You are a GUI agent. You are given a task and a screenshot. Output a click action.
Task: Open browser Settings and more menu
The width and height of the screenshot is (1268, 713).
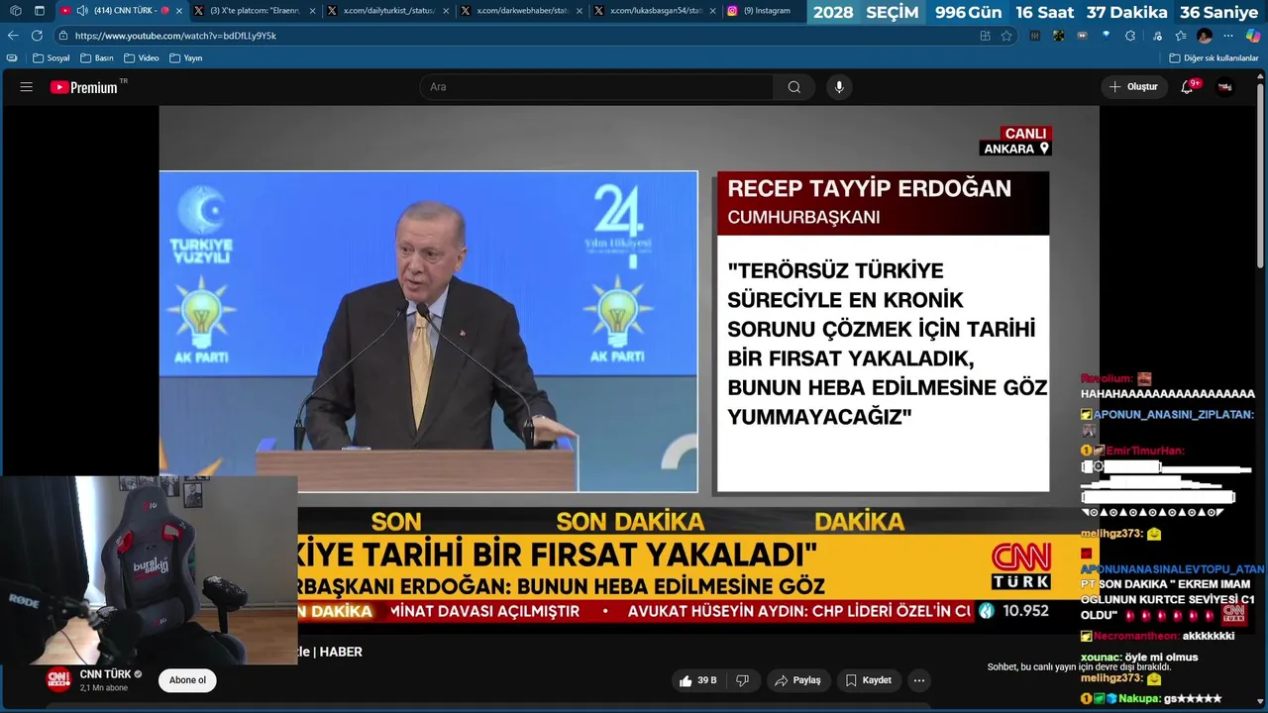(x=1228, y=36)
